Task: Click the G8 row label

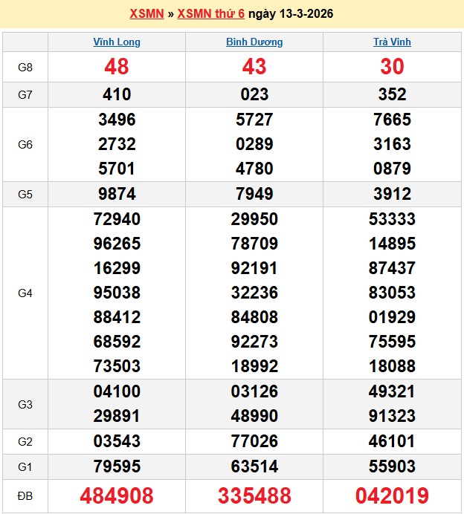Action: [x=25, y=68]
